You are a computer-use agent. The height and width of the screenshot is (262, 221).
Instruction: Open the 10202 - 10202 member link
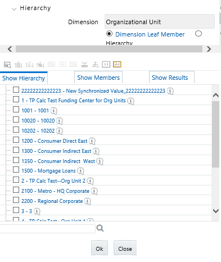point(38,131)
